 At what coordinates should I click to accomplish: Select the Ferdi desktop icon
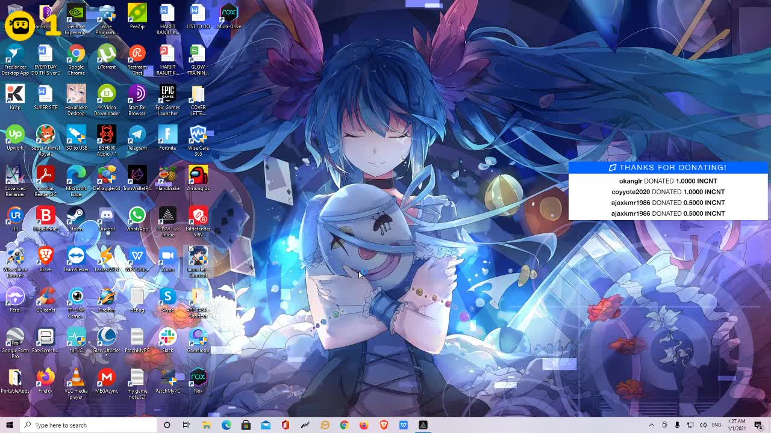[x=15, y=299]
